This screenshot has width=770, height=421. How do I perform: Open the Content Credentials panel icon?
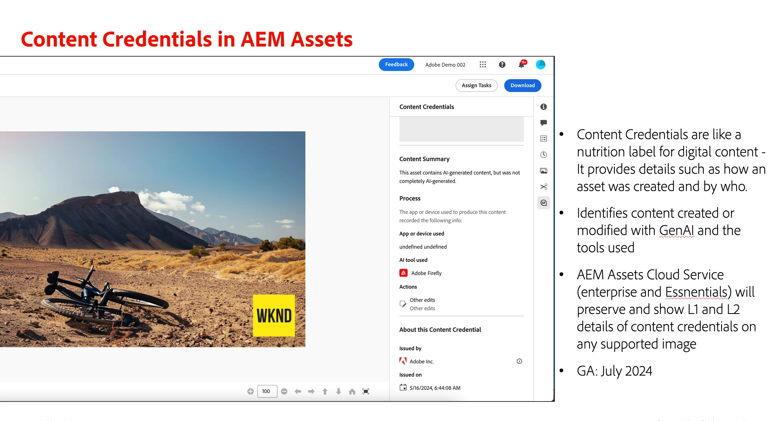point(543,203)
